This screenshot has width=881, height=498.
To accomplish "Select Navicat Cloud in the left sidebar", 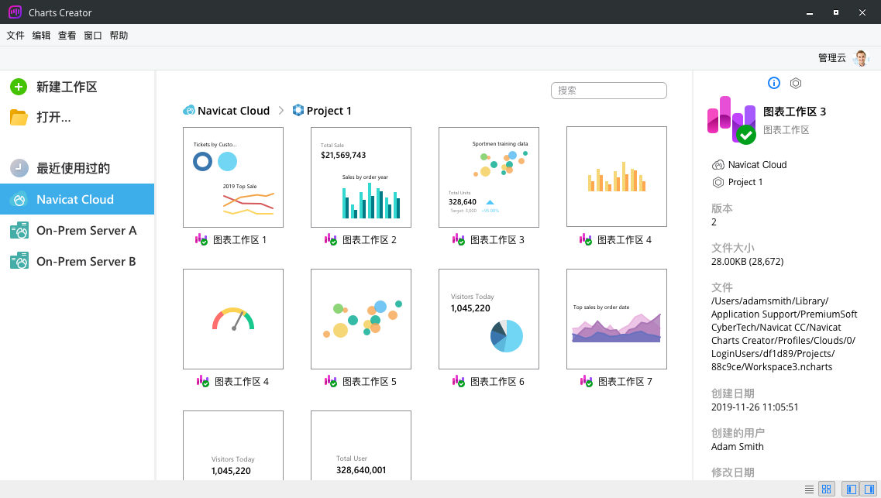I will 77,199.
